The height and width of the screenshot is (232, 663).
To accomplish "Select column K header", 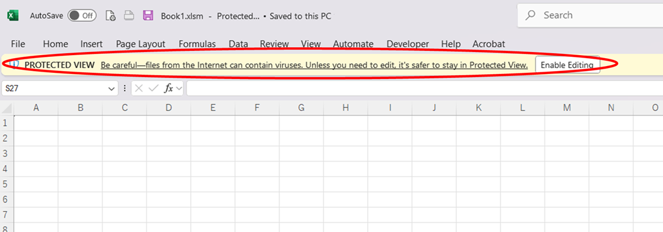I will (478, 108).
